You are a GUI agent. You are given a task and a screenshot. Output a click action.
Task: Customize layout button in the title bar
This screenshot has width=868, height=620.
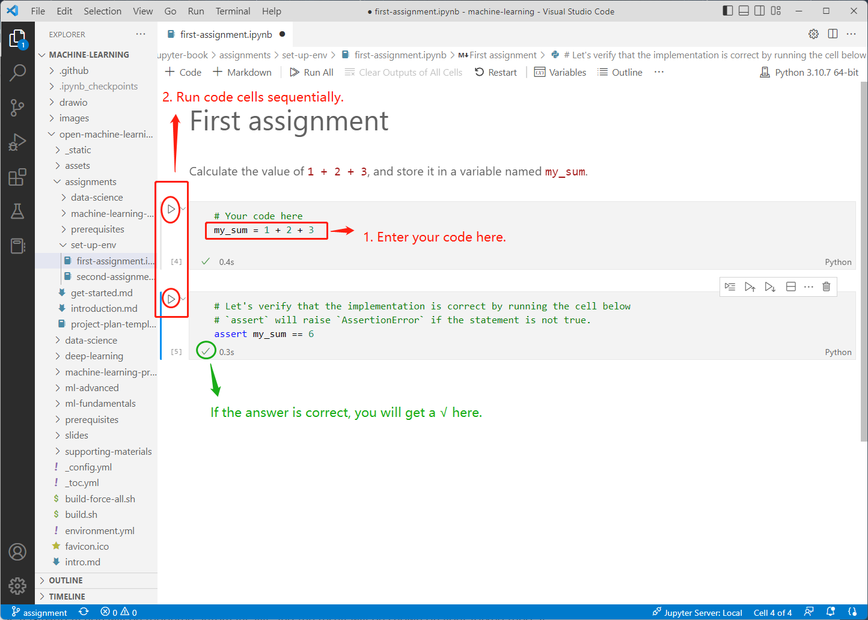pos(775,11)
